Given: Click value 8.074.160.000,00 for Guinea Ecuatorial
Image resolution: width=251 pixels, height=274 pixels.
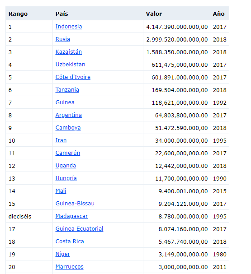Looking at the screenshot, I should click(x=183, y=229).
